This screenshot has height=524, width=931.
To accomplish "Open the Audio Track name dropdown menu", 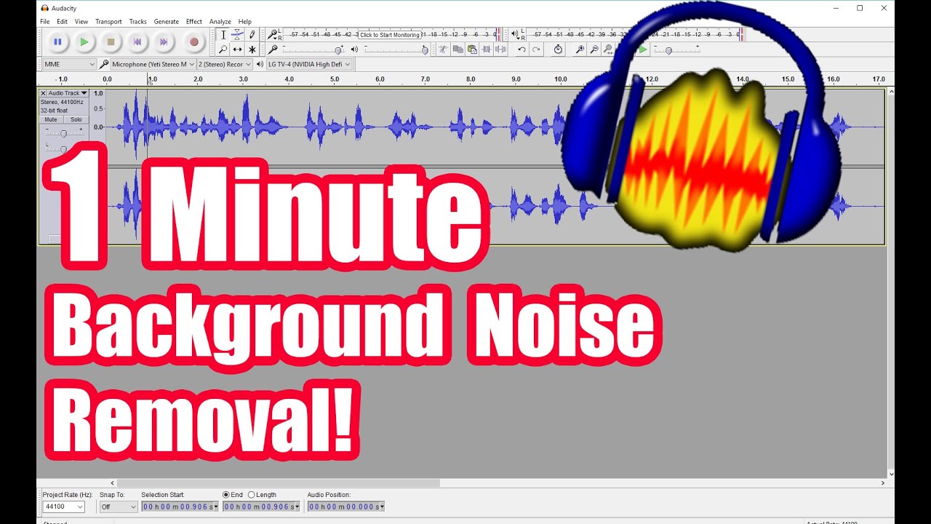I will coord(68,93).
